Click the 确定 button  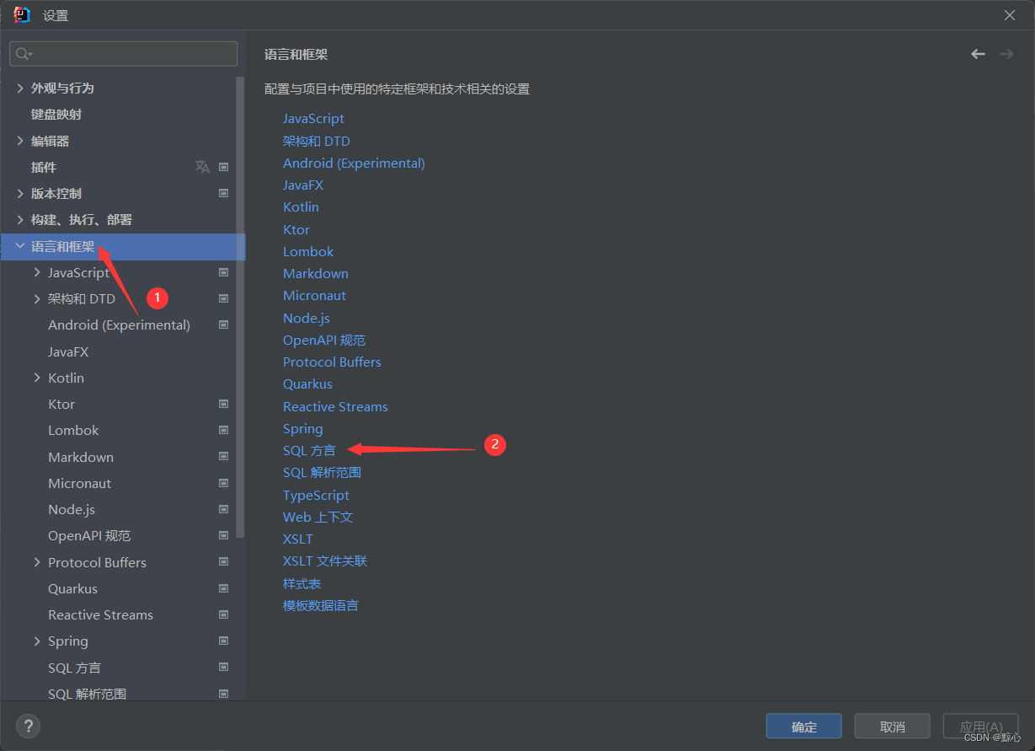pyautogui.click(x=803, y=726)
